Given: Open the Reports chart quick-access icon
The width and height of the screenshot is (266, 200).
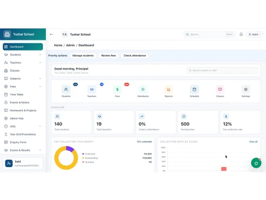Looking at the screenshot, I should pos(169,90).
